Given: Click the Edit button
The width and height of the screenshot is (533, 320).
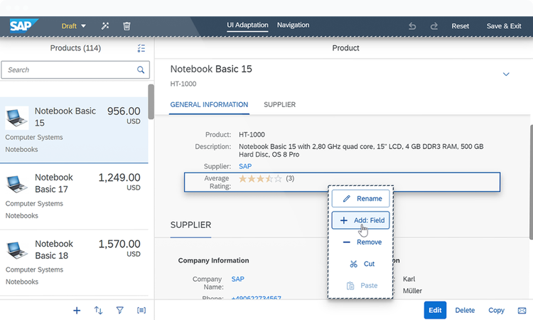Looking at the screenshot, I should click(x=435, y=310).
